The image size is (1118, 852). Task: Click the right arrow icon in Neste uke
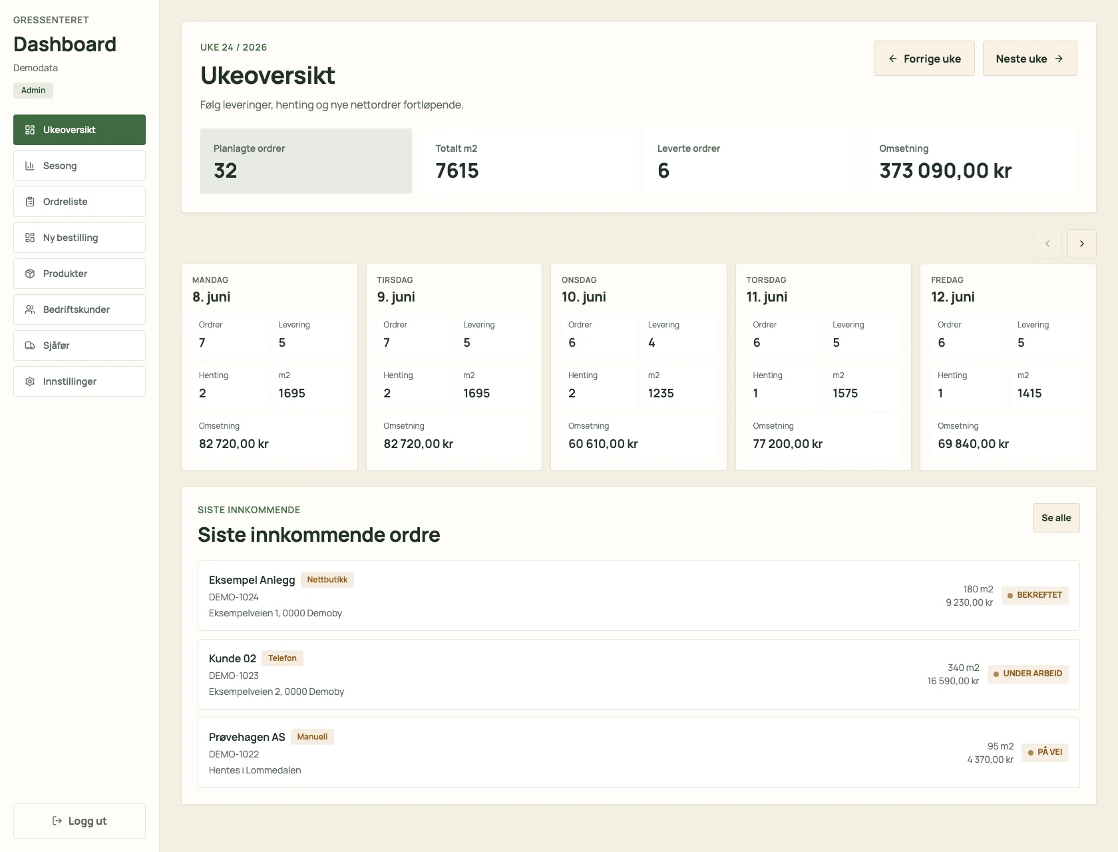click(x=1059, y=59)
